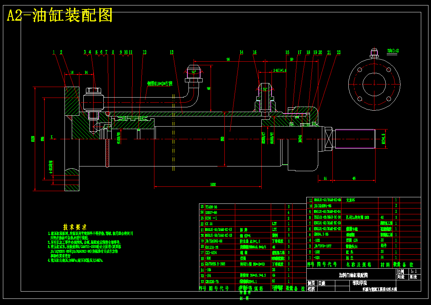Select the scale value '1:1'

(413, 271)
